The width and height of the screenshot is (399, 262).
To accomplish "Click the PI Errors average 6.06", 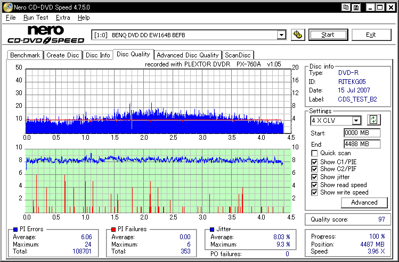I will point(86,237).
